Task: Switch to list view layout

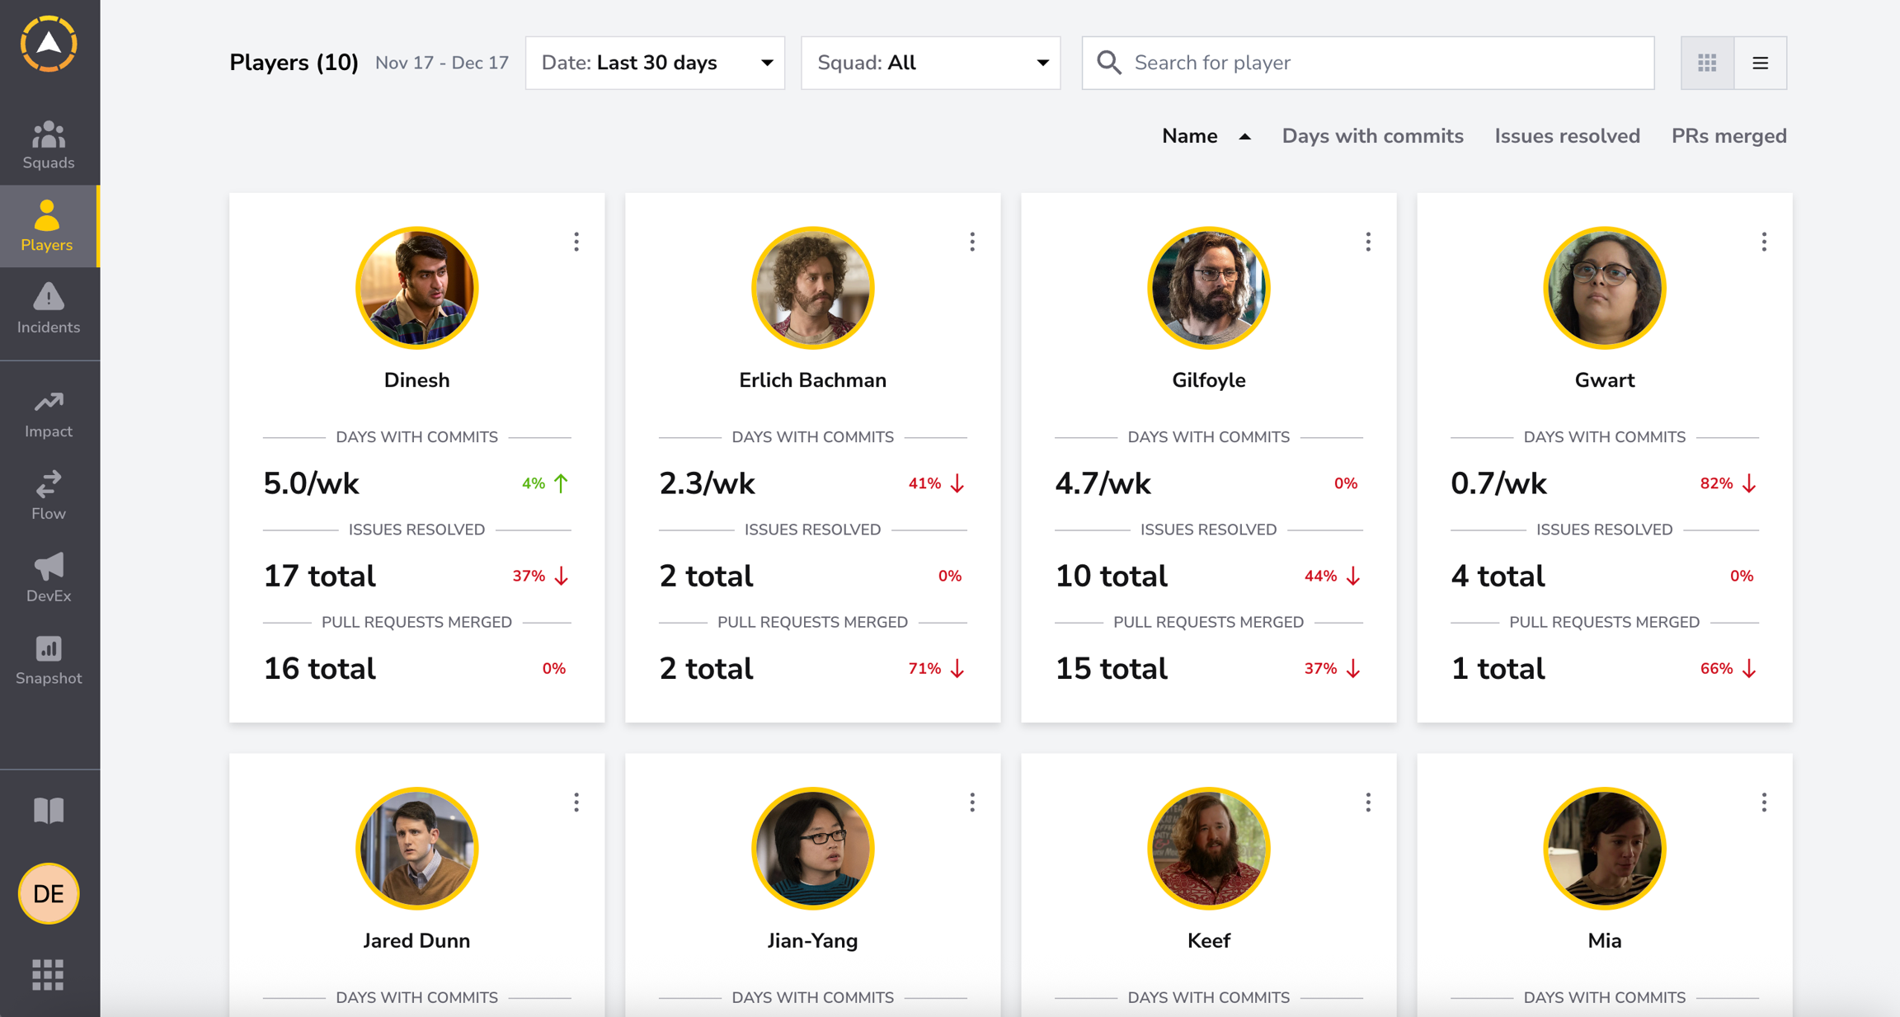Action: 1760,63
